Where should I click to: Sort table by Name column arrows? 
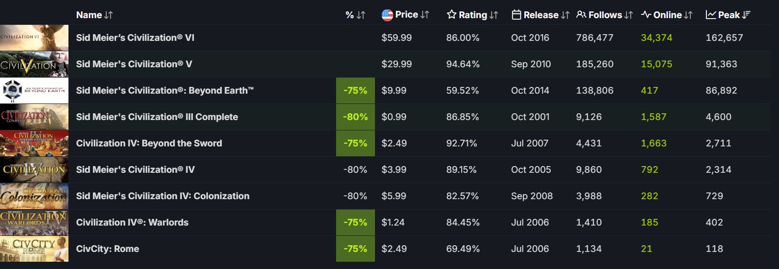tap(108, 16)
